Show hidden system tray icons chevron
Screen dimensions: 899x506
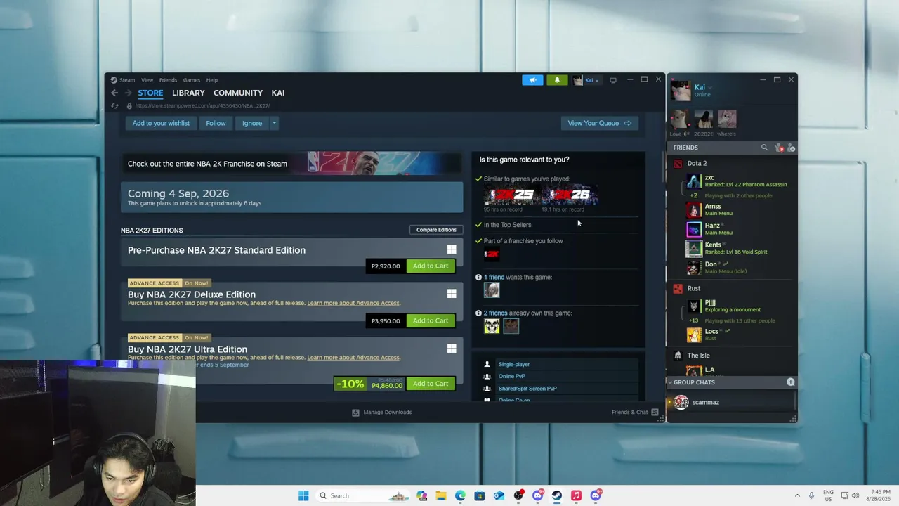coord(797,495)
